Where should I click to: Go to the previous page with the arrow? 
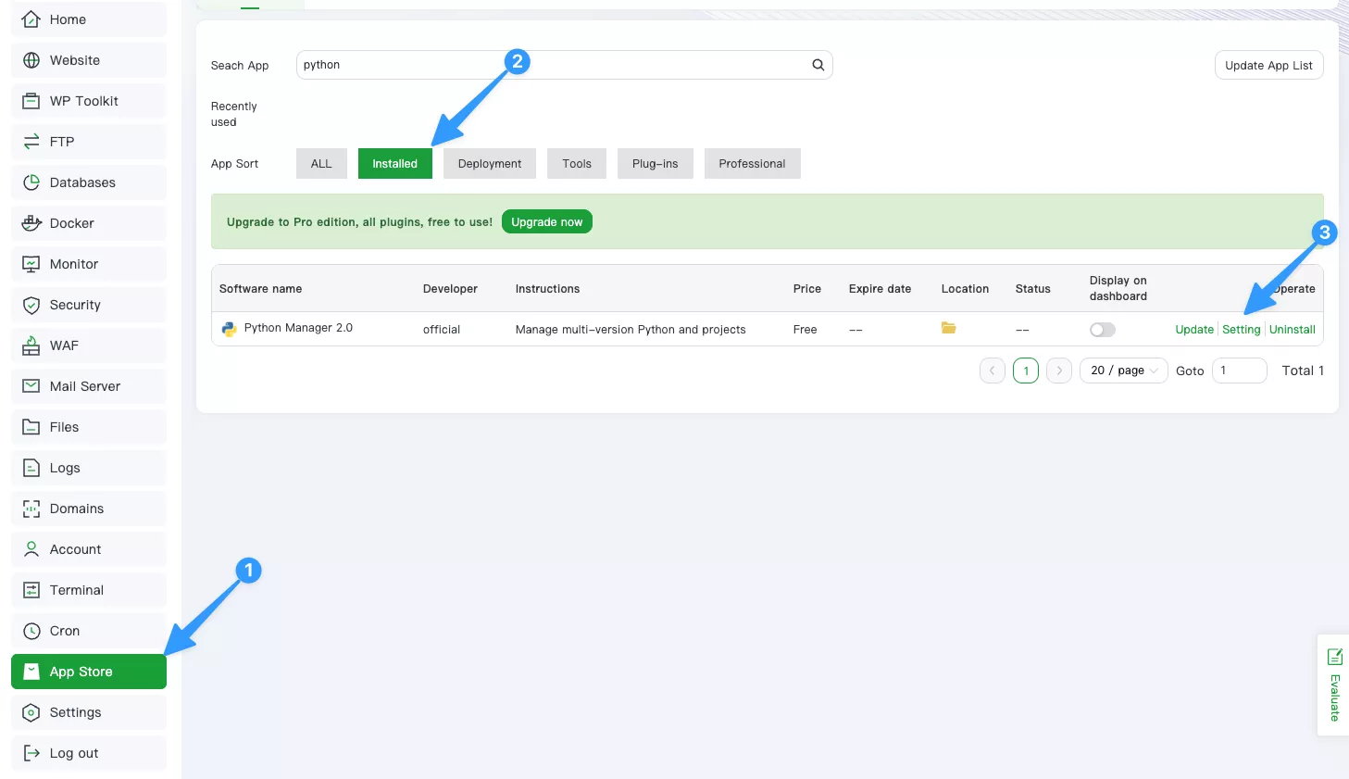992,370
